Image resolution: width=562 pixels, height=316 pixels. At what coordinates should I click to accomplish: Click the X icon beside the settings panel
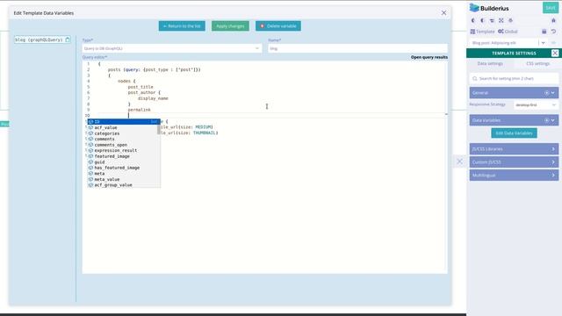click(459, 162)
